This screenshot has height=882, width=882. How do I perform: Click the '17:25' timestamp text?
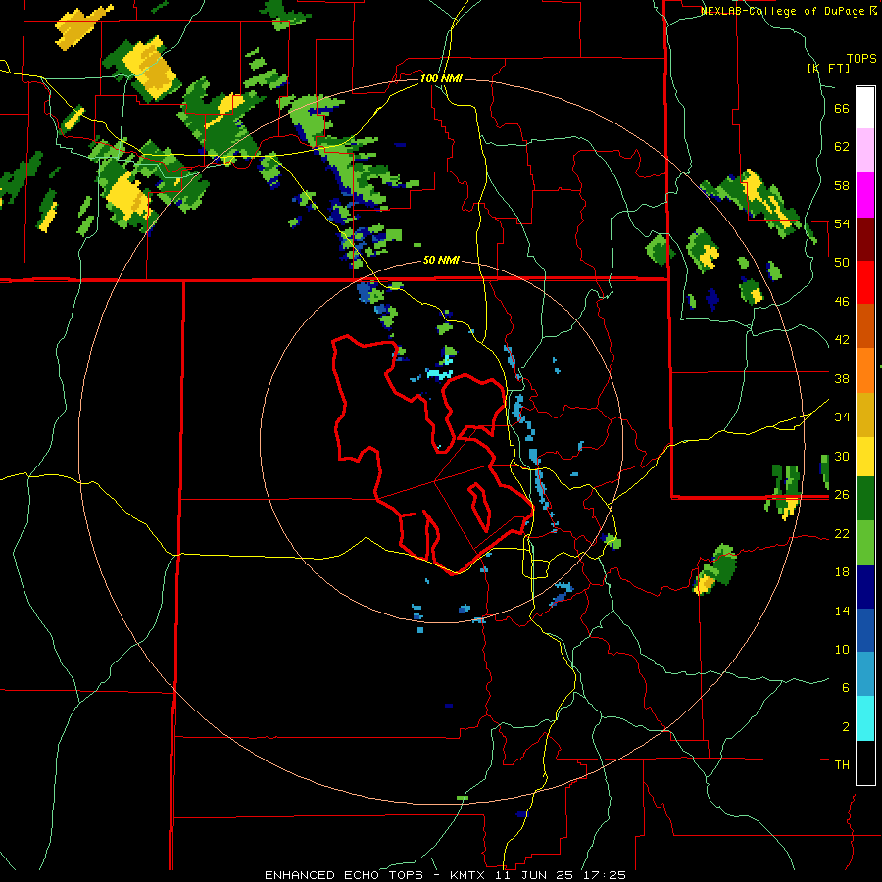pos(604,875)
